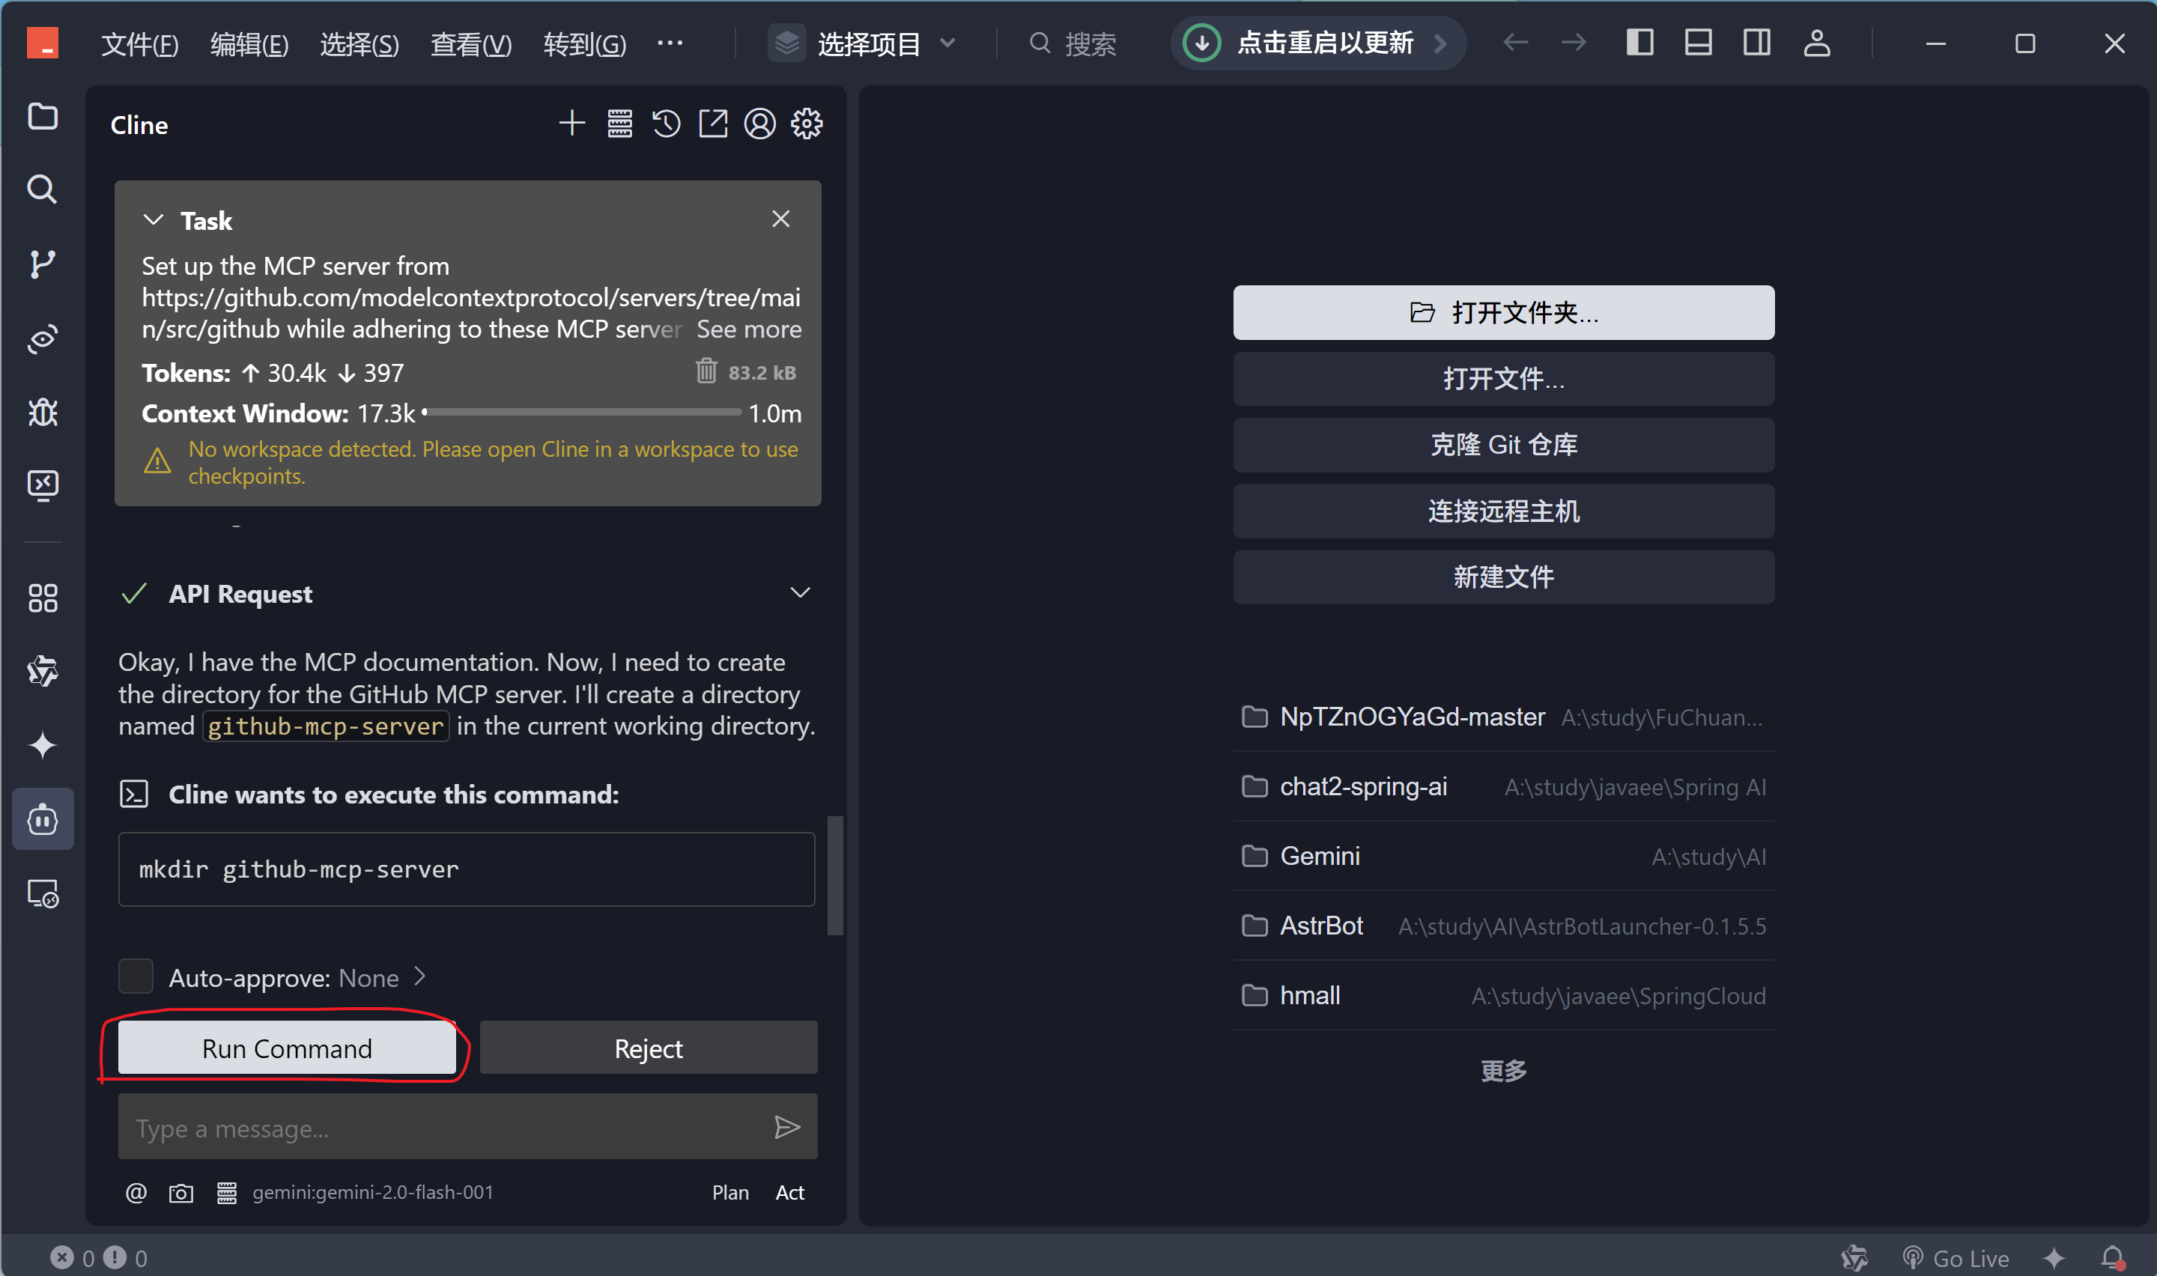Screen dimensions: 2157x1276
Task: Open the Source Control sidebar icon
Action: point(42,264)
